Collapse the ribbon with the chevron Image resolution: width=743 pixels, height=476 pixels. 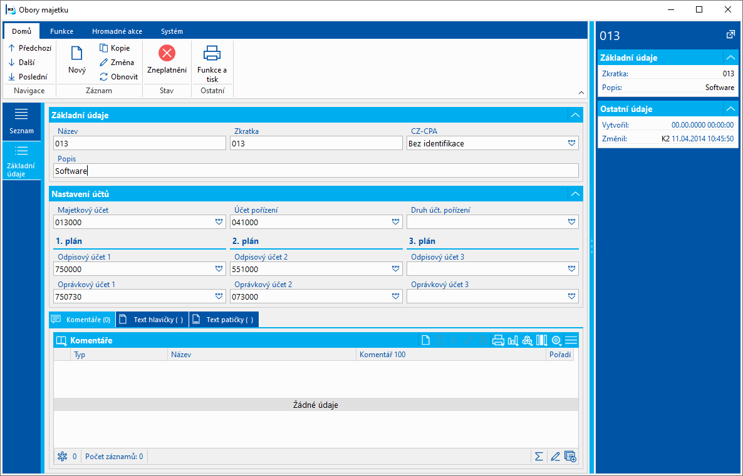point(581,93)
